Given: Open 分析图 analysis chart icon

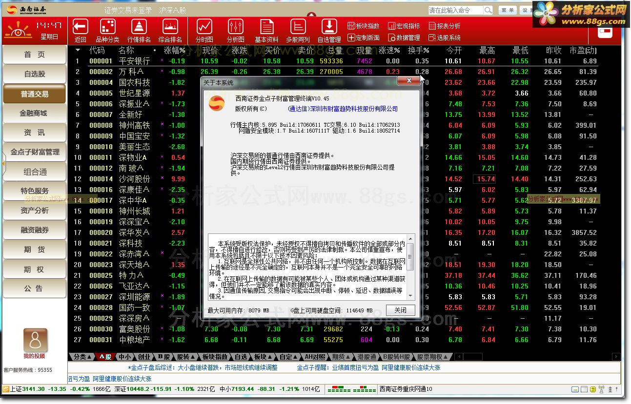Looking at the screenshot, I should click(x=236, y=27).
